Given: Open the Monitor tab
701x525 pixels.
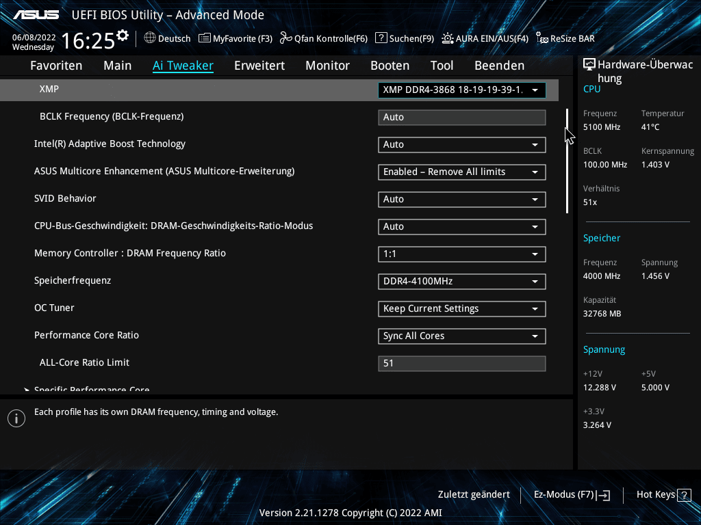Looking at the screenshot, I should click(328, 66).
